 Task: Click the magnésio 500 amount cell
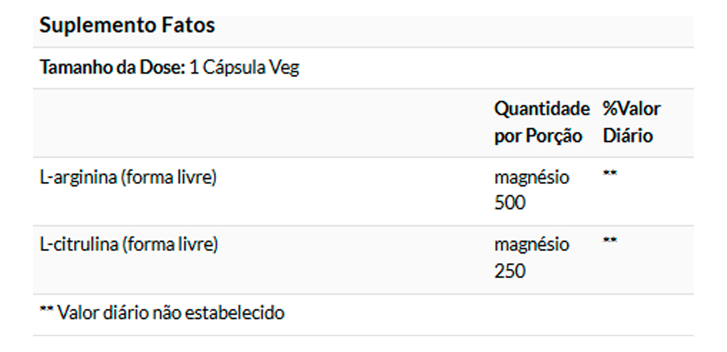[531, 190]
